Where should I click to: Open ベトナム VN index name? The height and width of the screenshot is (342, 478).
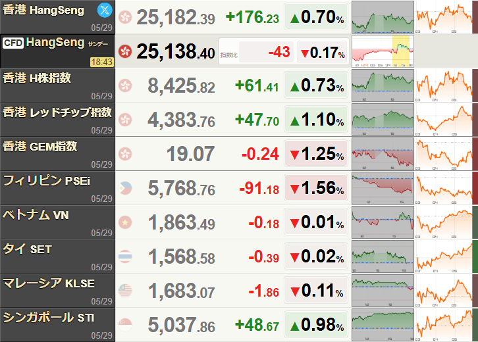pos(36,215)
